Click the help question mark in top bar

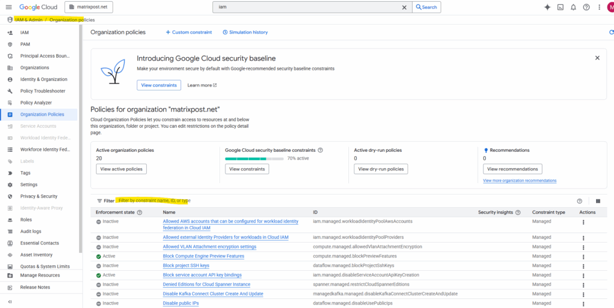coord(586,7)
